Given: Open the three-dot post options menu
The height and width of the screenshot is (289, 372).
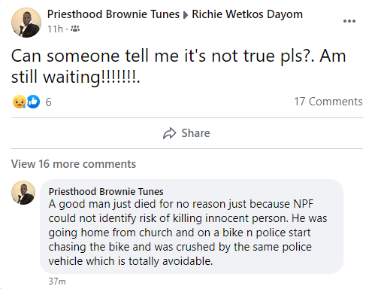Looking at the screenshot, I should [349, 21].
